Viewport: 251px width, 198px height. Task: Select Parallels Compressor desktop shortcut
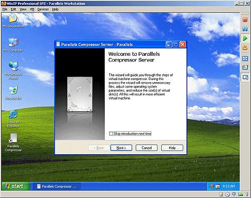click(x=13, y=143)
